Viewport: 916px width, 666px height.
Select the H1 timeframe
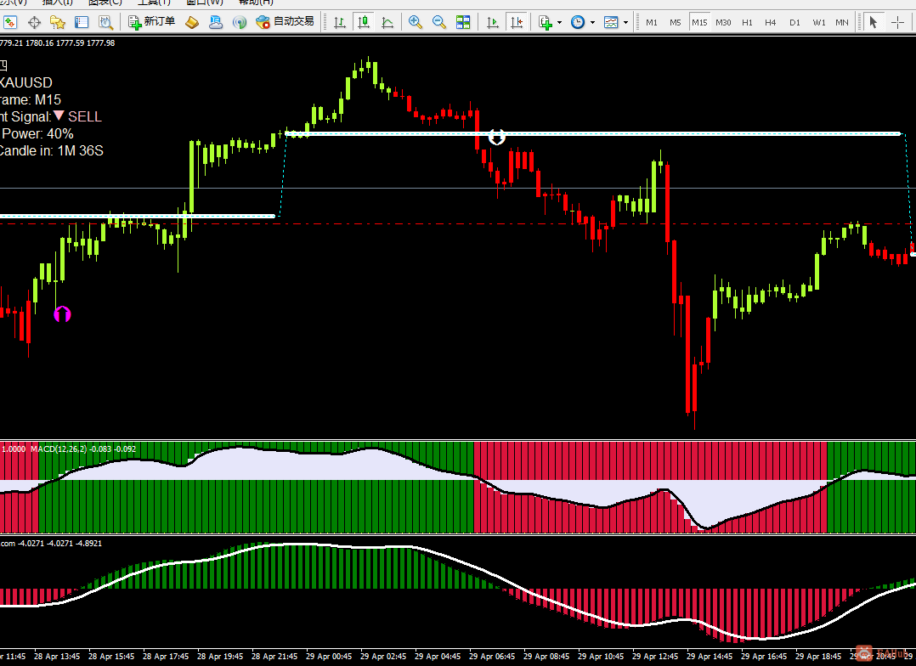tap(747, 22)
